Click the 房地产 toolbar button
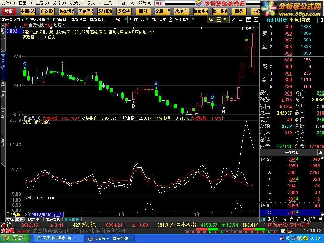324x243 pixels. [181, 11]
